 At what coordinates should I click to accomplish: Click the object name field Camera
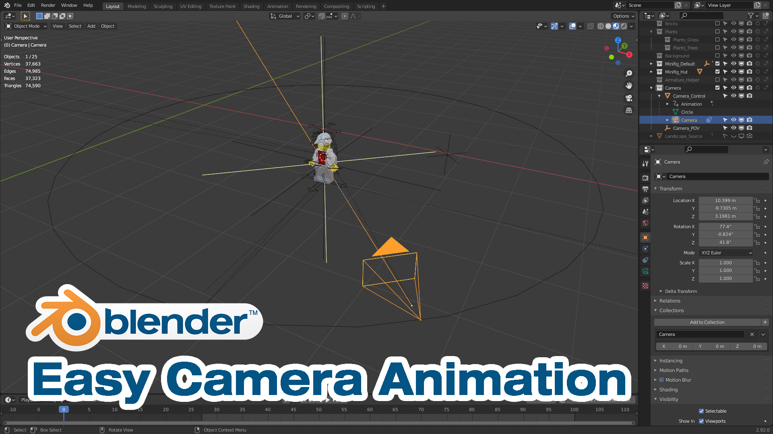[x=718, y=176]
